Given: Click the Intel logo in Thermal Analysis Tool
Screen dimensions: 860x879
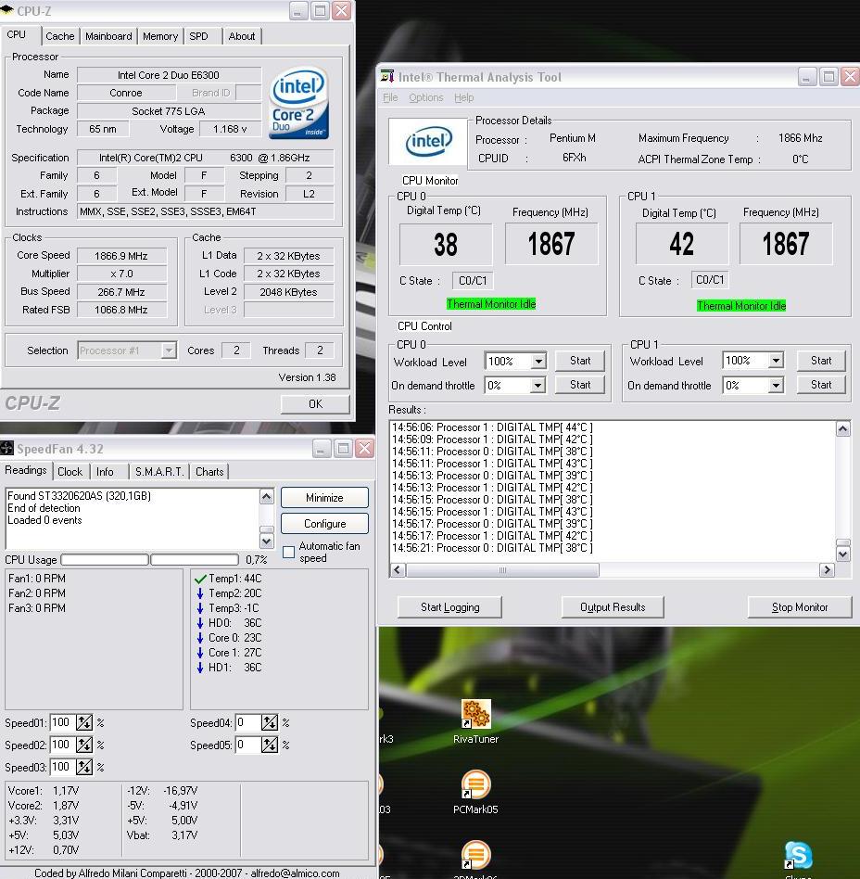Looking at the screenshot, I should point(428,141).
